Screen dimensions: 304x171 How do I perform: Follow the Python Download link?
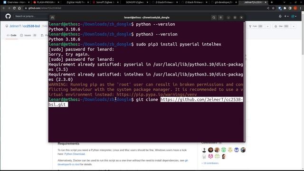click(75, 154)
